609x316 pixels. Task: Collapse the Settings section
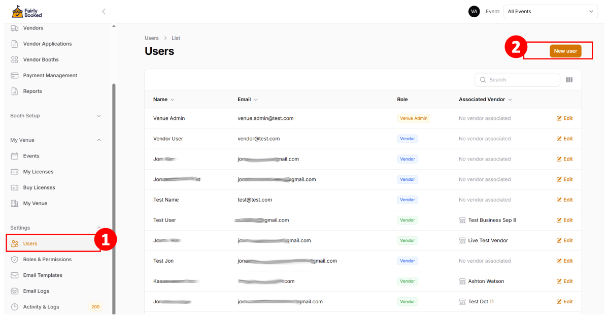tap(98, 228)
